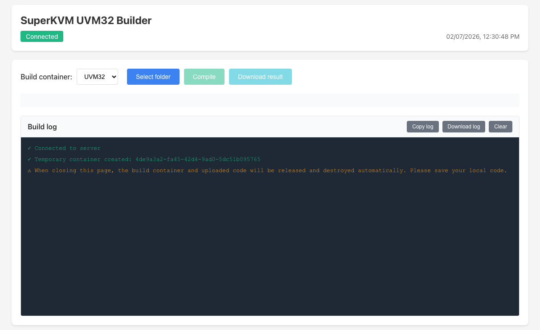The image size is (540, 330).
Task: Click the date and time stamp
Action: tap(483, 37)
